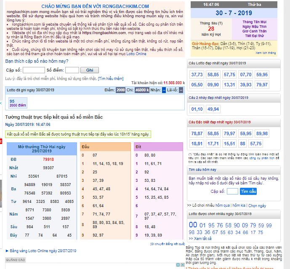Click the Tìm cầu button

248,192
